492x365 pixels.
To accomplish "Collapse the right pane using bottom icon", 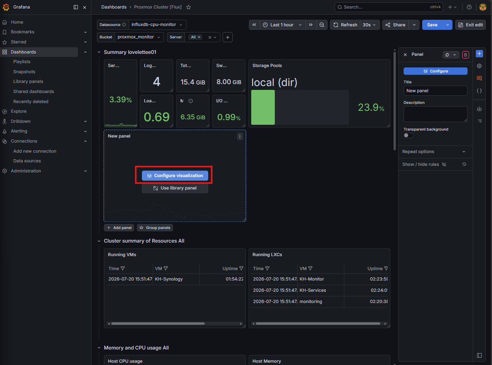I will point(479,355).
